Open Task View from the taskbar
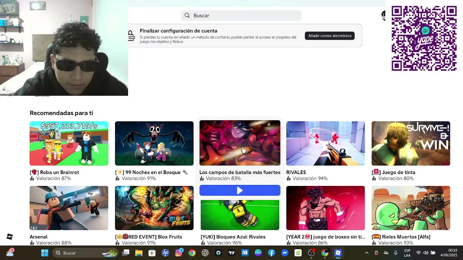Image resolution: width=463 pixels, height=260 pixels. (x=126, y=253)
